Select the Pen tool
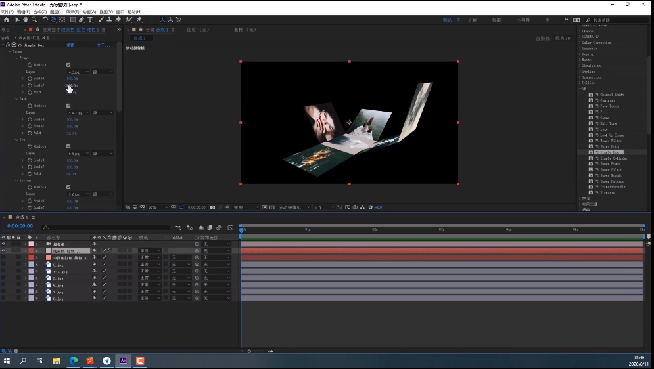 coord(82,20)
